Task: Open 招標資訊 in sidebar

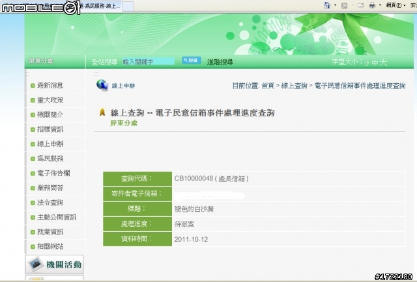Action: tap(50, 129)
